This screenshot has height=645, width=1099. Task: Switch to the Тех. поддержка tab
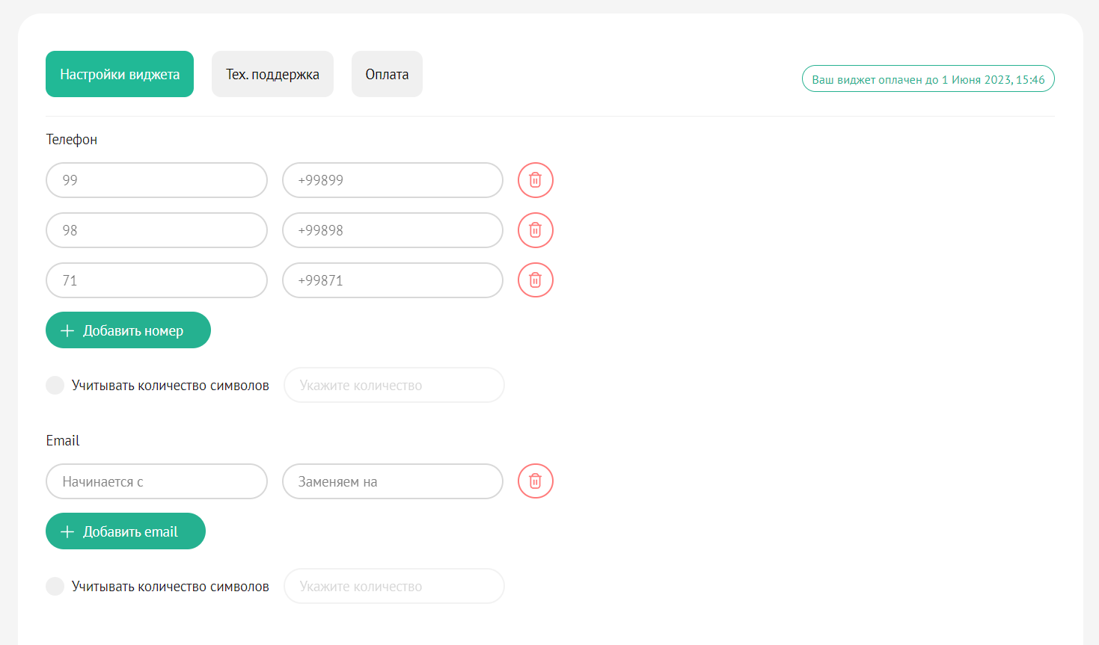(272, 74)
